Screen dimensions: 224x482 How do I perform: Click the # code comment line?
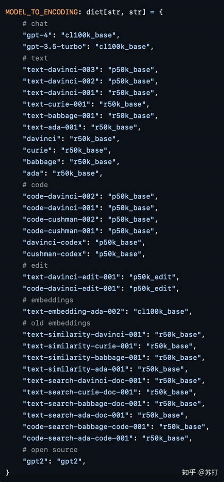[35, 185]
